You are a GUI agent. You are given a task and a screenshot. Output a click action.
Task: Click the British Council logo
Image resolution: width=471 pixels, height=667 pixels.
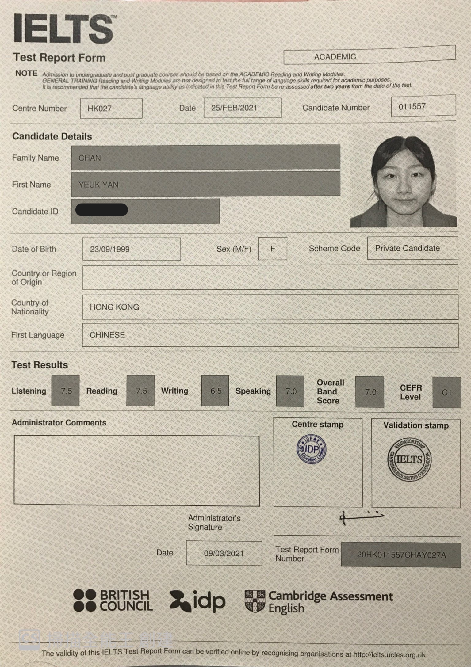click(113, 600)
